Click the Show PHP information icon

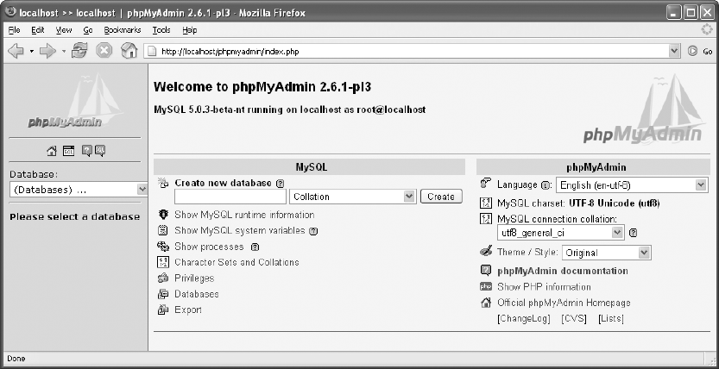pos(486,286)
